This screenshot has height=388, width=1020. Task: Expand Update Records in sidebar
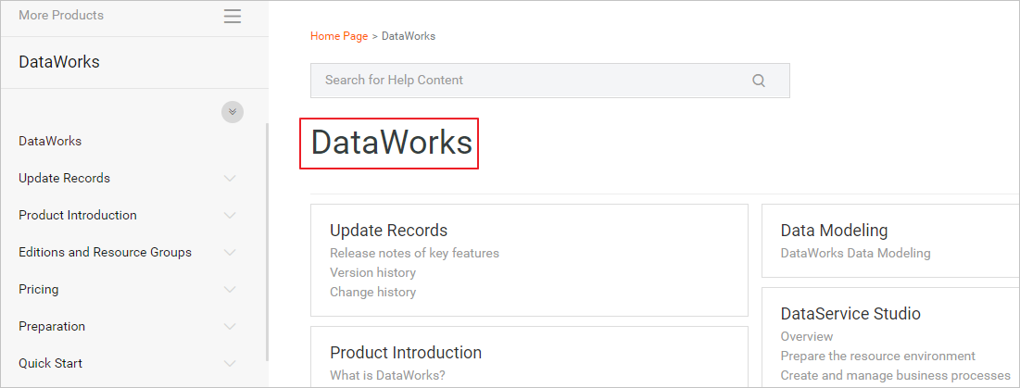(x=230, y=178)
